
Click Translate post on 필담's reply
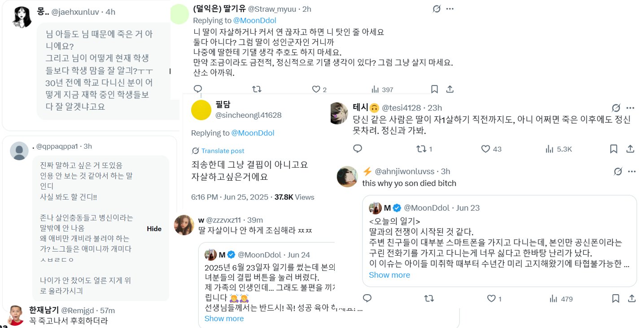[223, 151]
